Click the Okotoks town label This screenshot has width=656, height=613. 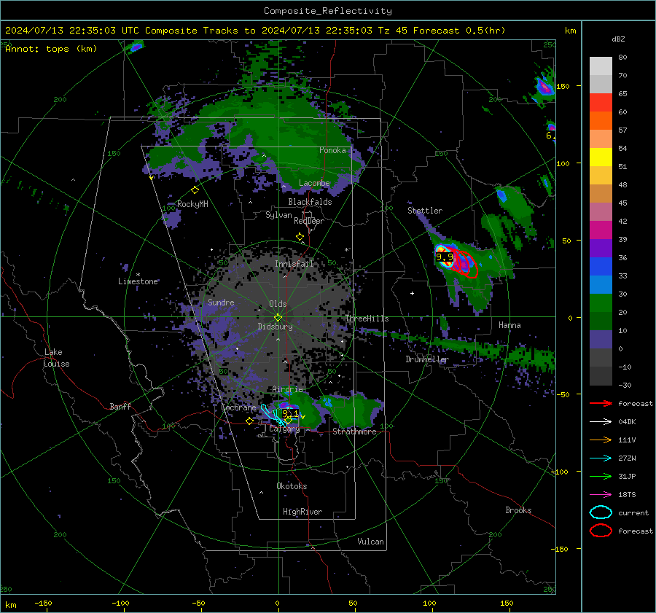[x=292, y=486]
